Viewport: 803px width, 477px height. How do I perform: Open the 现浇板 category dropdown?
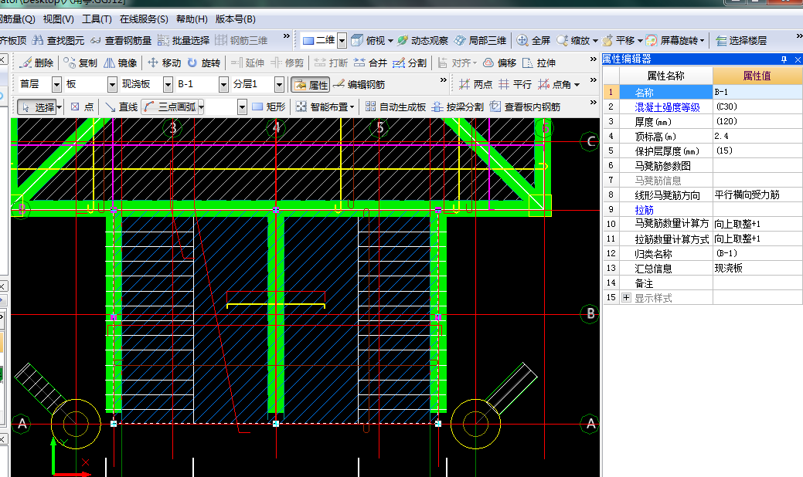[x=168, y=84]
